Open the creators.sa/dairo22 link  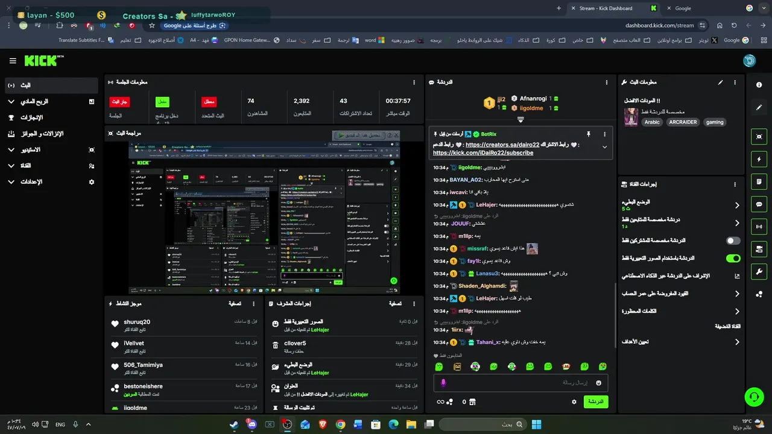pos(502,145)
